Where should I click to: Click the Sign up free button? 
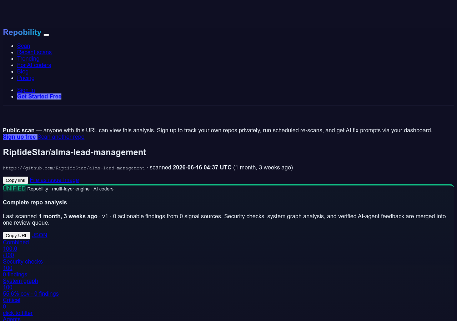pyautogui.click(x=20, y=137)
